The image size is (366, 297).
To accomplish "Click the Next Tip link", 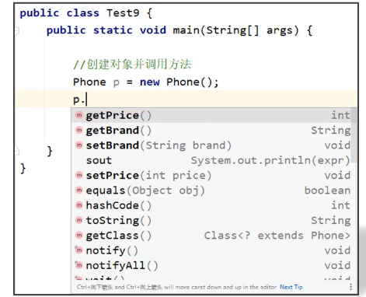I will click(291, 287).
